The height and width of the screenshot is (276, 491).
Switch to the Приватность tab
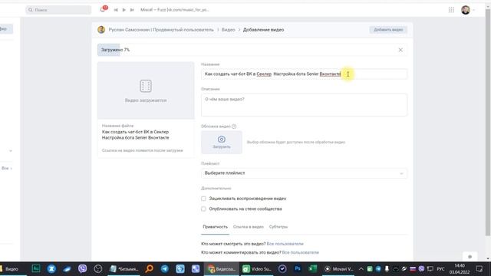click(215, 227)
